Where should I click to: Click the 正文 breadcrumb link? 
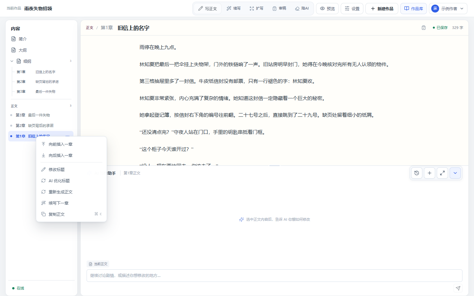(90, 28)
